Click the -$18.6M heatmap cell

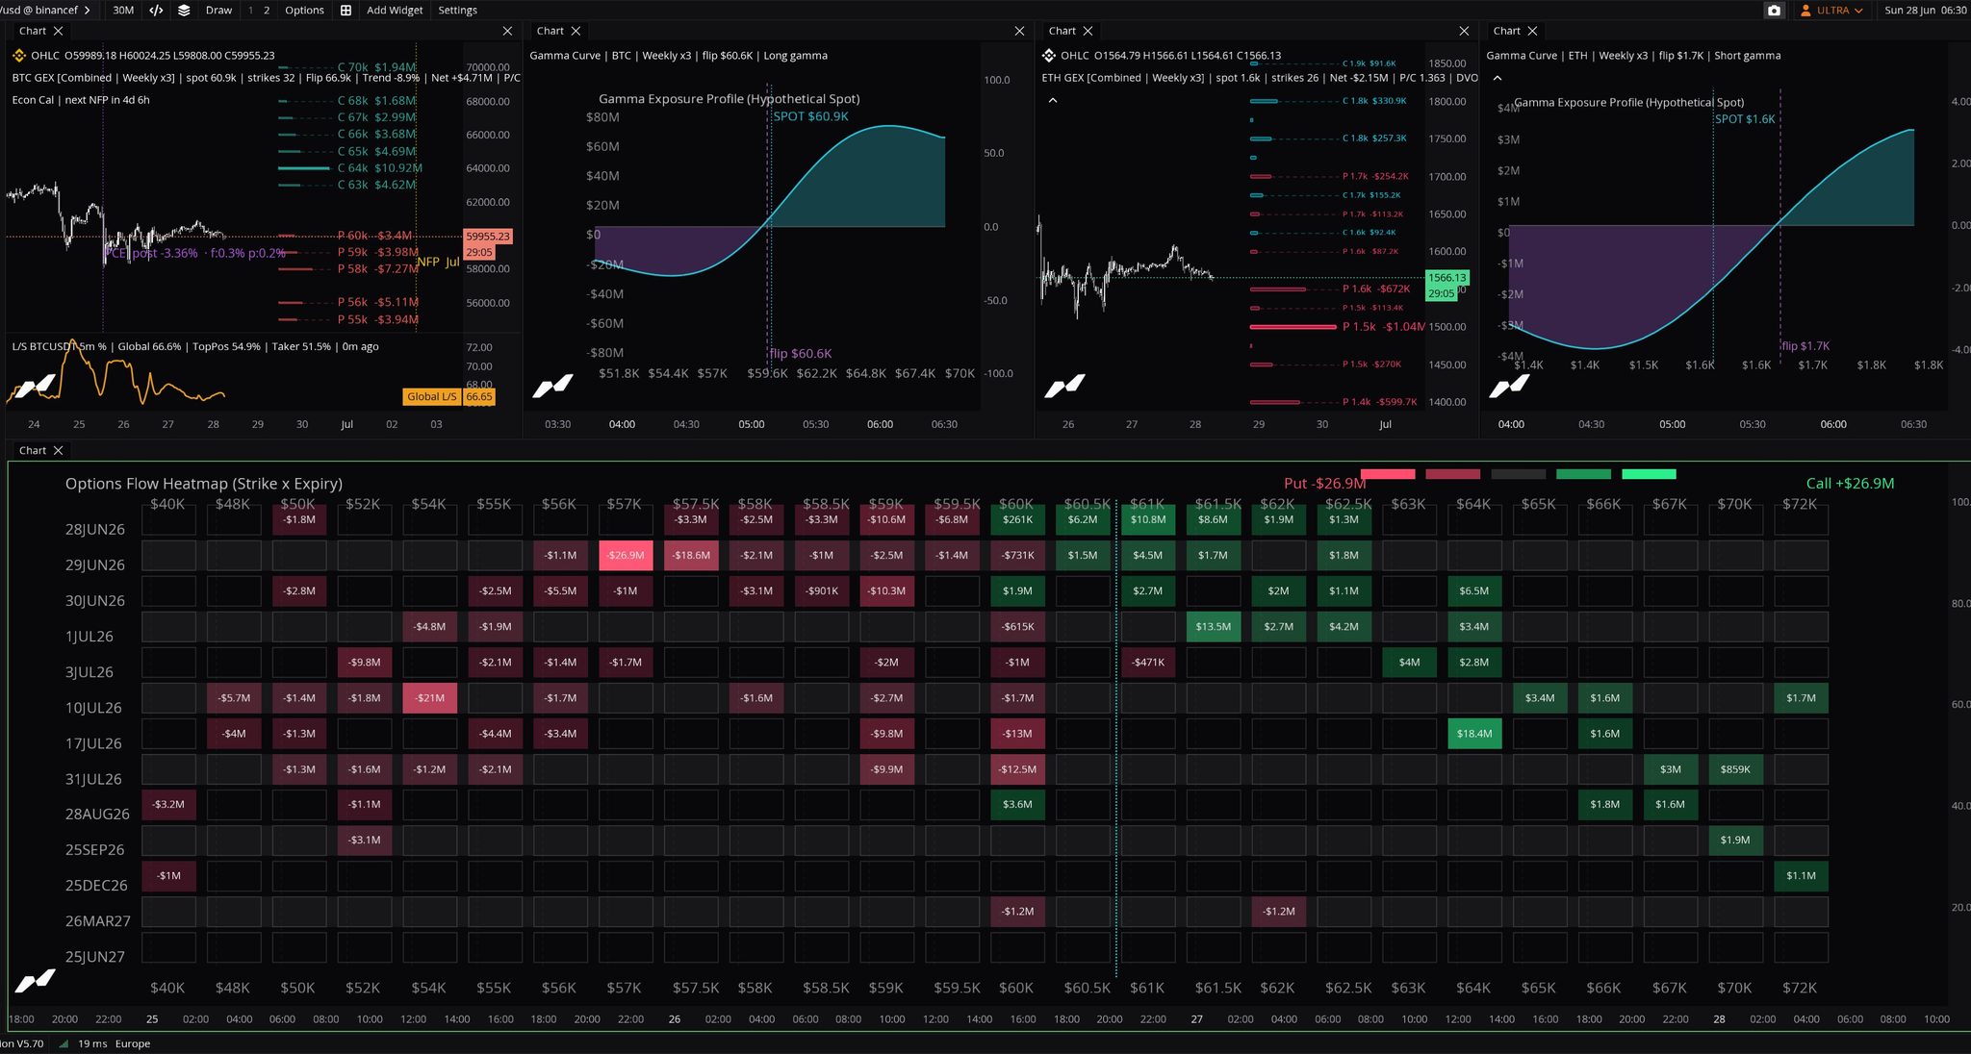tap(691, 555)
